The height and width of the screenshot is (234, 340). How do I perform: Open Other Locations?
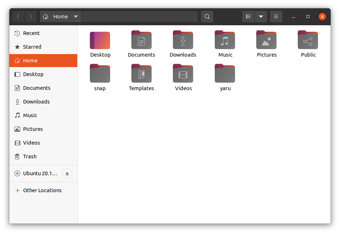[x=43, y=190]
